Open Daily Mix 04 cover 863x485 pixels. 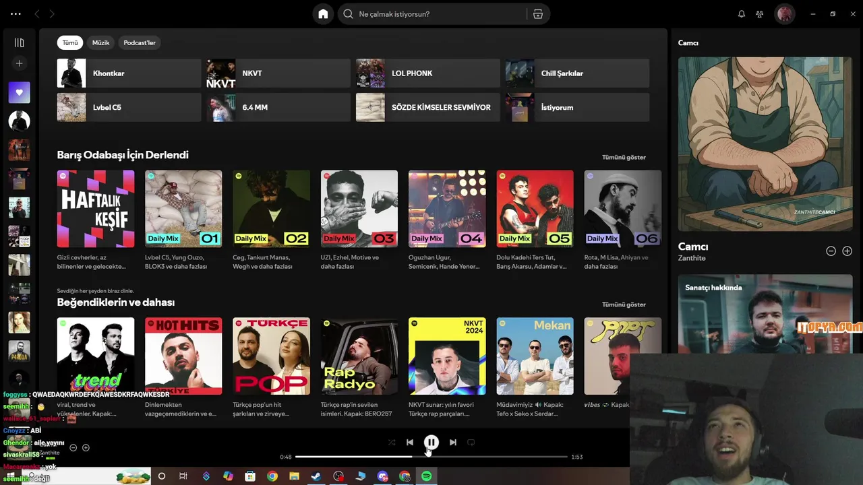447,209
